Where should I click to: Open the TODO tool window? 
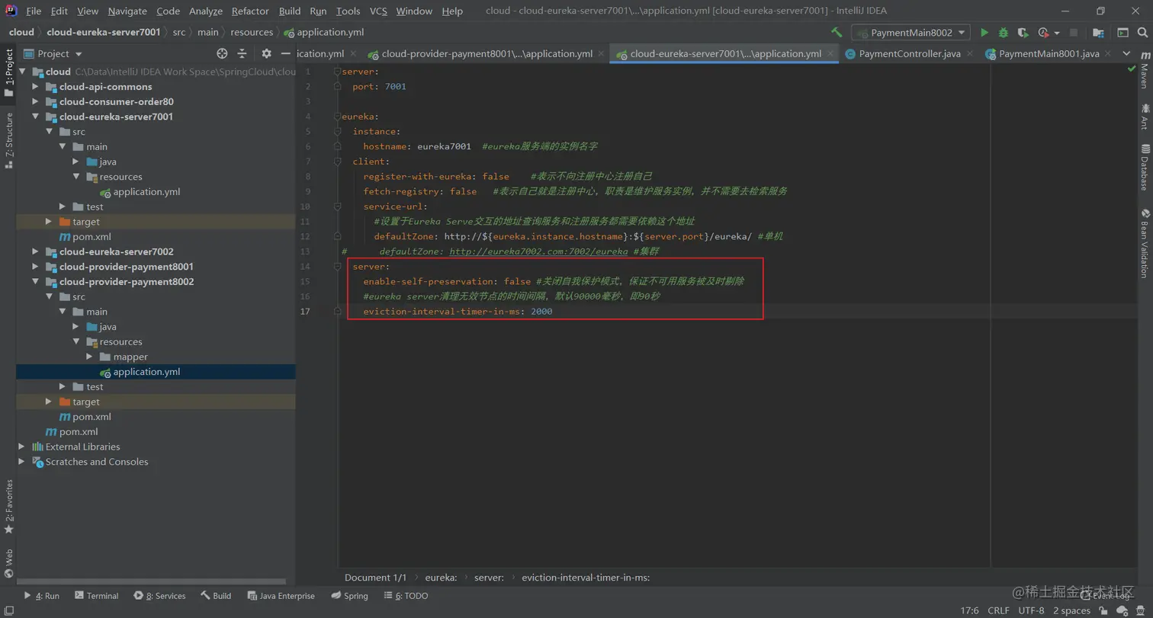coord(406,596)
